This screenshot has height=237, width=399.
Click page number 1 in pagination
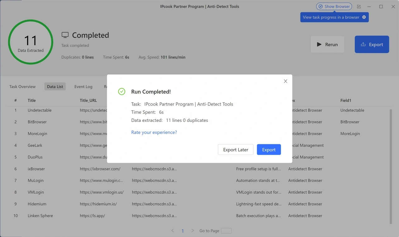(183, 231)
